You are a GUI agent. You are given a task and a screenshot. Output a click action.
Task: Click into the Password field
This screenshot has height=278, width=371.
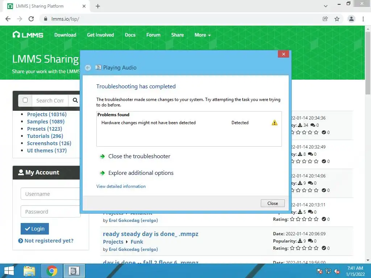point(50,211)
